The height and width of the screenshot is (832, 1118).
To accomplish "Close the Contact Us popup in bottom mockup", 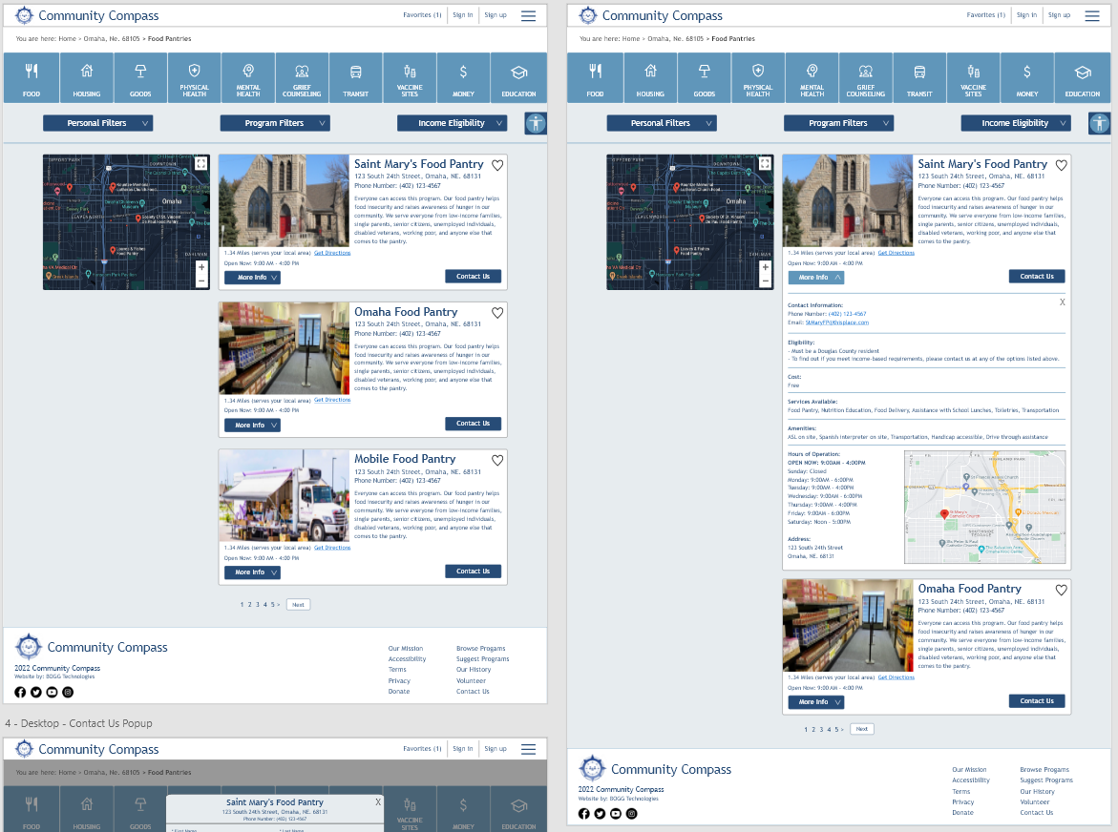I will [x=378, y=802].
